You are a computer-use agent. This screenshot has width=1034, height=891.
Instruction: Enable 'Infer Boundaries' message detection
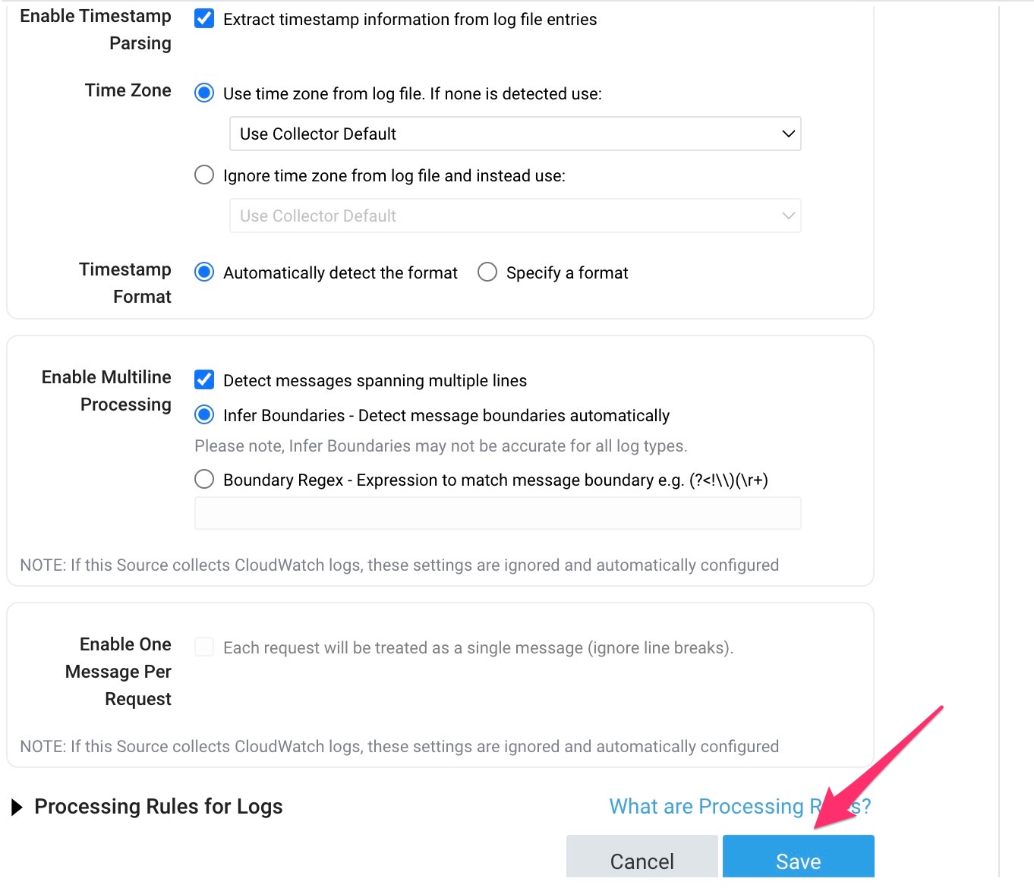[203, 414]
